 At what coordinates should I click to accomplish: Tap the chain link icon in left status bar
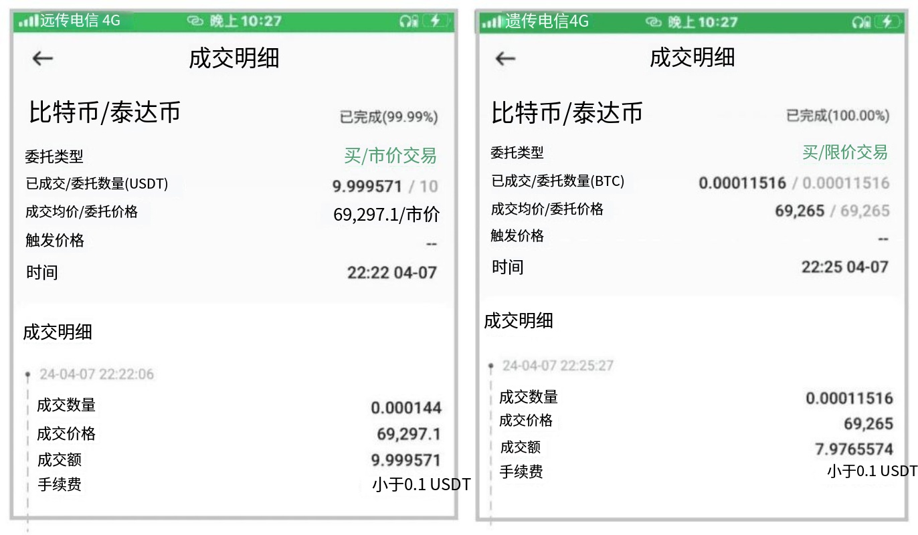[x=194, y=21]
